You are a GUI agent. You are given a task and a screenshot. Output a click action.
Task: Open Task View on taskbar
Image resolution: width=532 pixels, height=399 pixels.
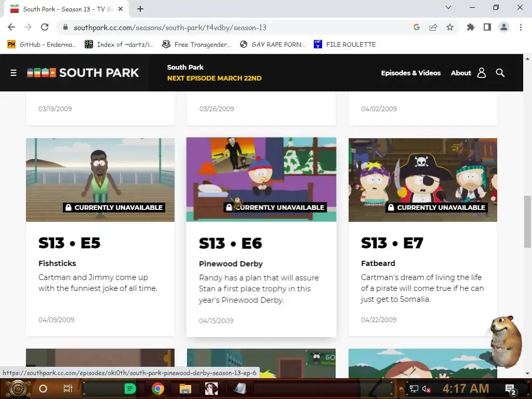point(68,389)
